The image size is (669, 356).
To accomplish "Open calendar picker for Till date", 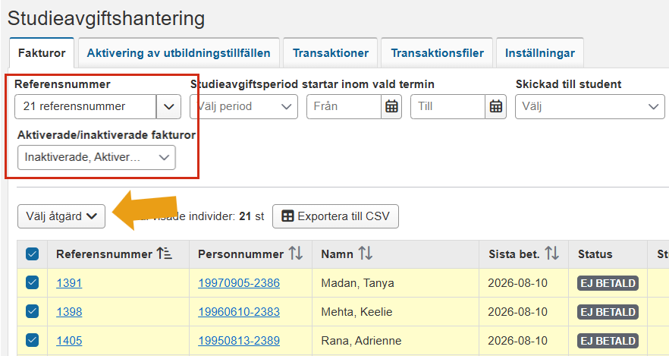I will click(x=495, y=106).
